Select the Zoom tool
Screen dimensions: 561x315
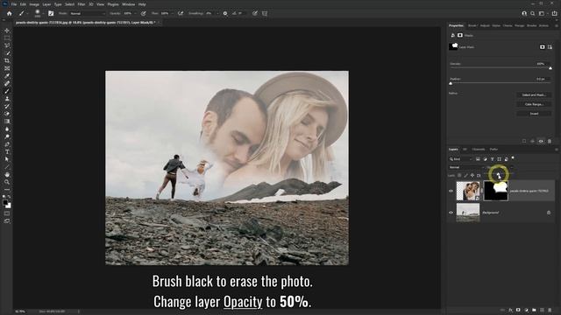pos(7,182)
